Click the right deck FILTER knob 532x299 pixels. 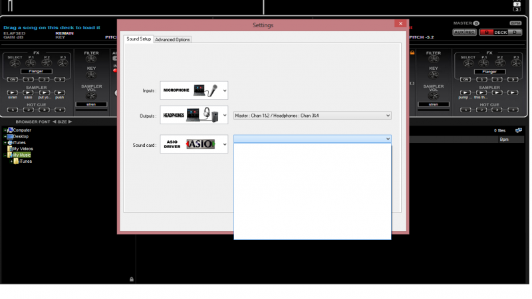(434, 60)
